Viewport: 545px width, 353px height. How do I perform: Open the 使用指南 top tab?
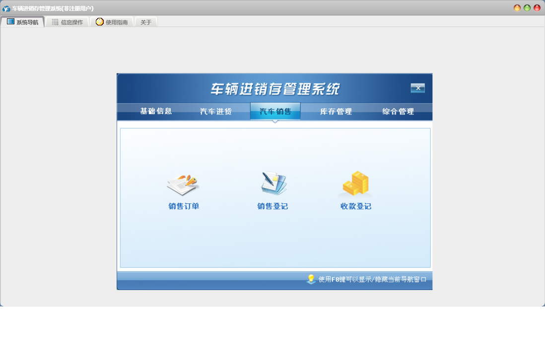(x=112, y=22)
